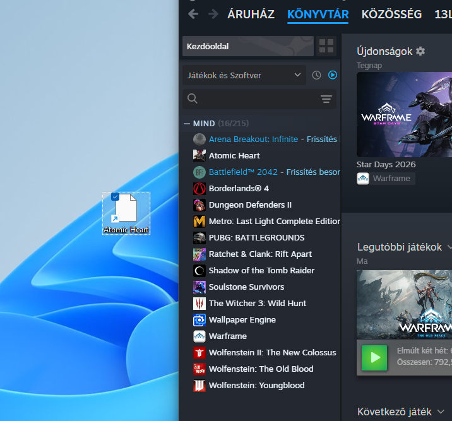Collapse the MIND category list
This screenshot has height=421, width=452.
click(x=187, y=123)
